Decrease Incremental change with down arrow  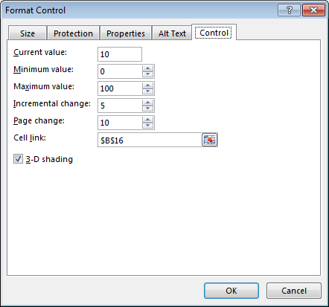coord(147,109)
